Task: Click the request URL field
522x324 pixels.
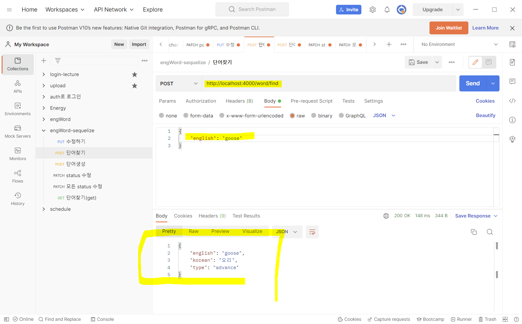Action: click(329, 83)
